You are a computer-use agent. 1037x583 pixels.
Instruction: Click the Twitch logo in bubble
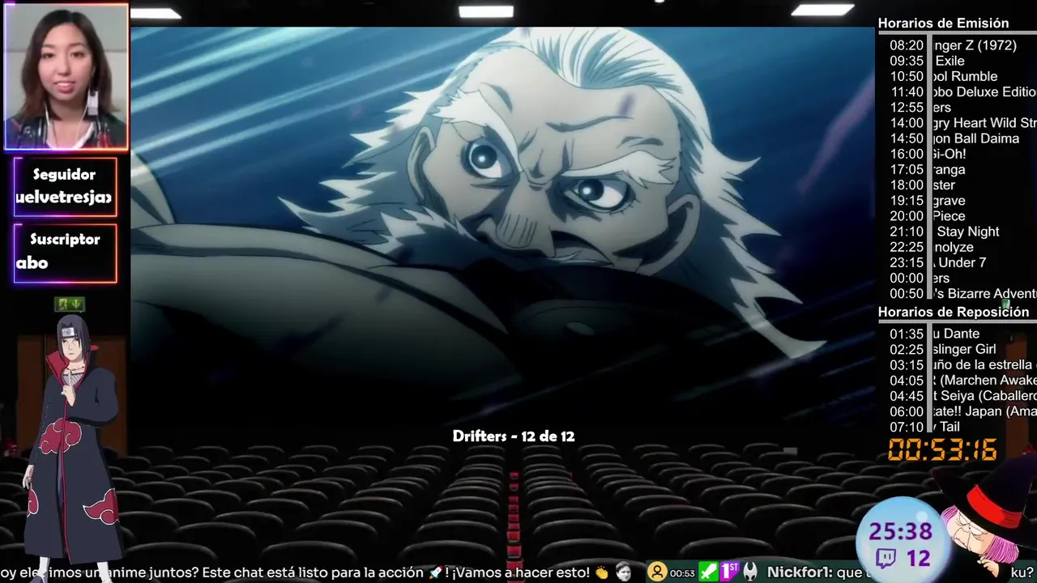click(x=885, y=558)
